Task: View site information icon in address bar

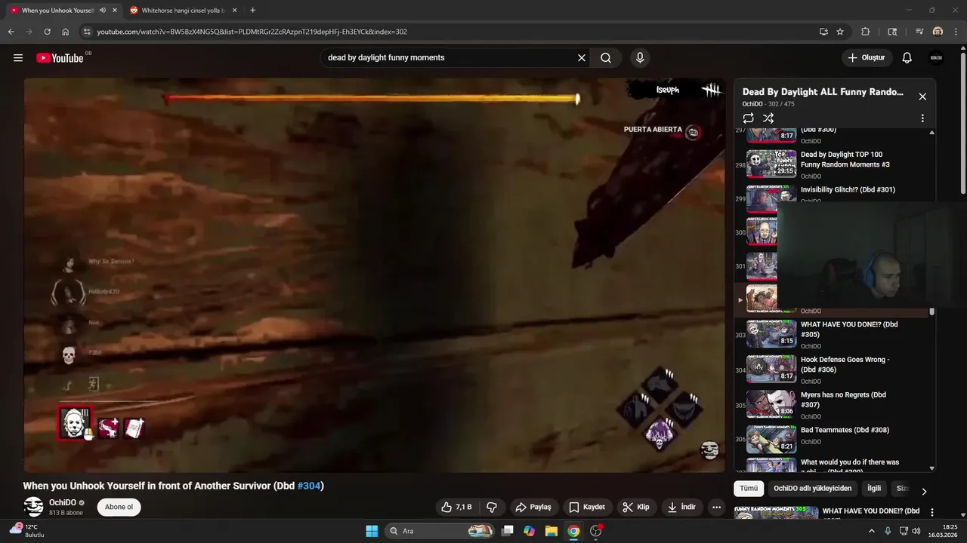Action: (x=87, y=32)
